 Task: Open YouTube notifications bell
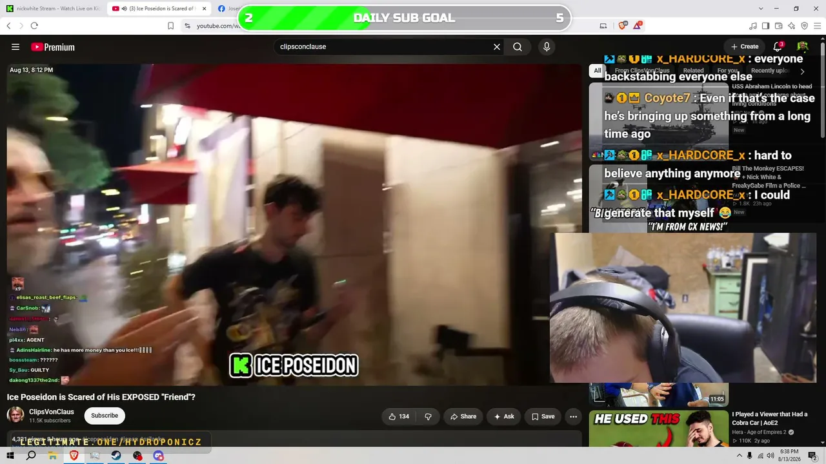778,46
